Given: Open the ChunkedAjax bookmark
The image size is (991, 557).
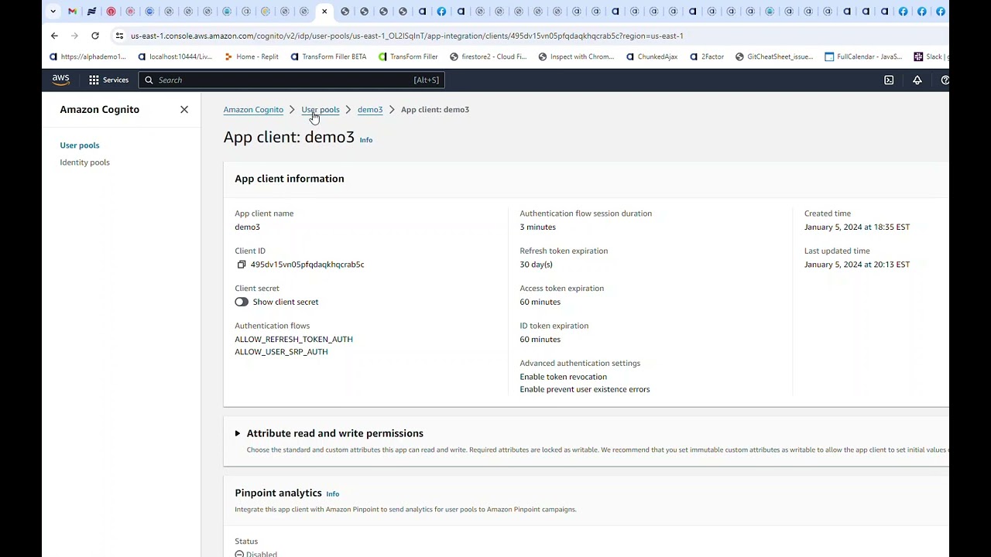Looking at the screenshot, I should point(652,56).
